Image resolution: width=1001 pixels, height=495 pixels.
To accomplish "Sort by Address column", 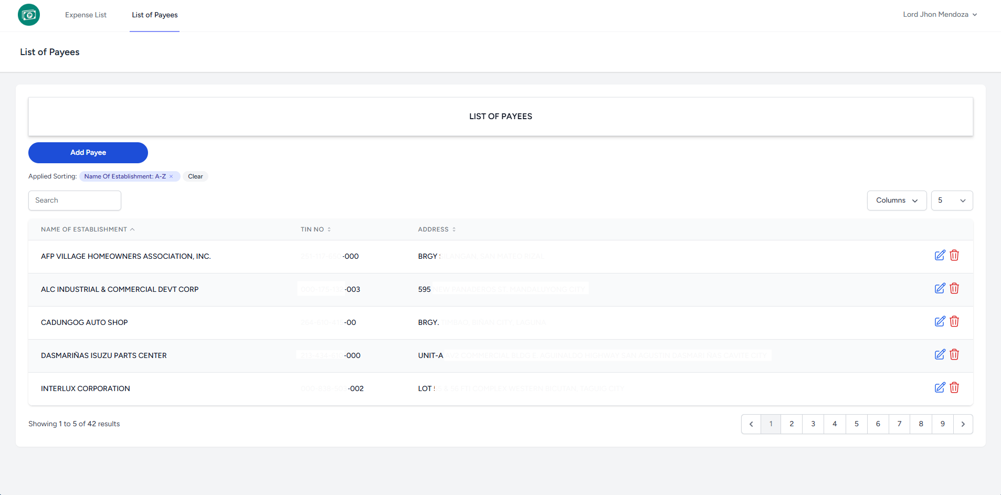I will (437, 229).
